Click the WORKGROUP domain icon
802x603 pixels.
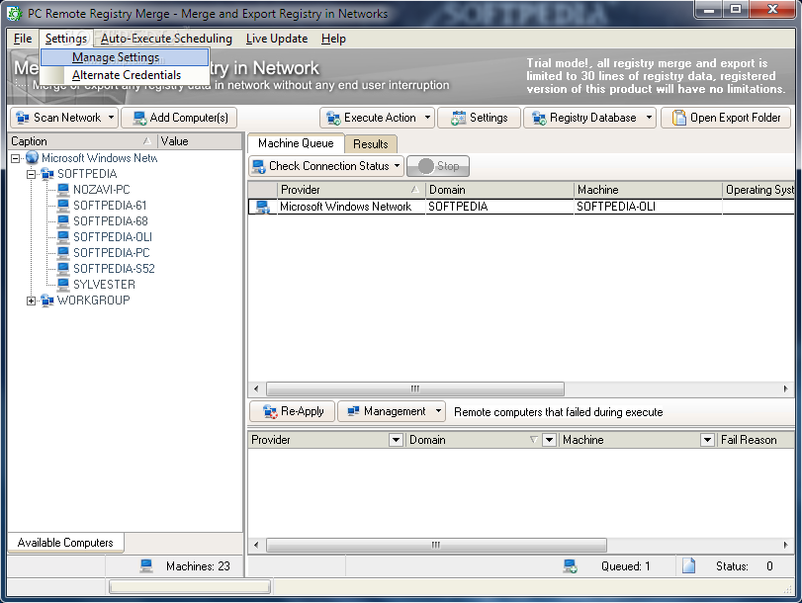click(47, 301)
